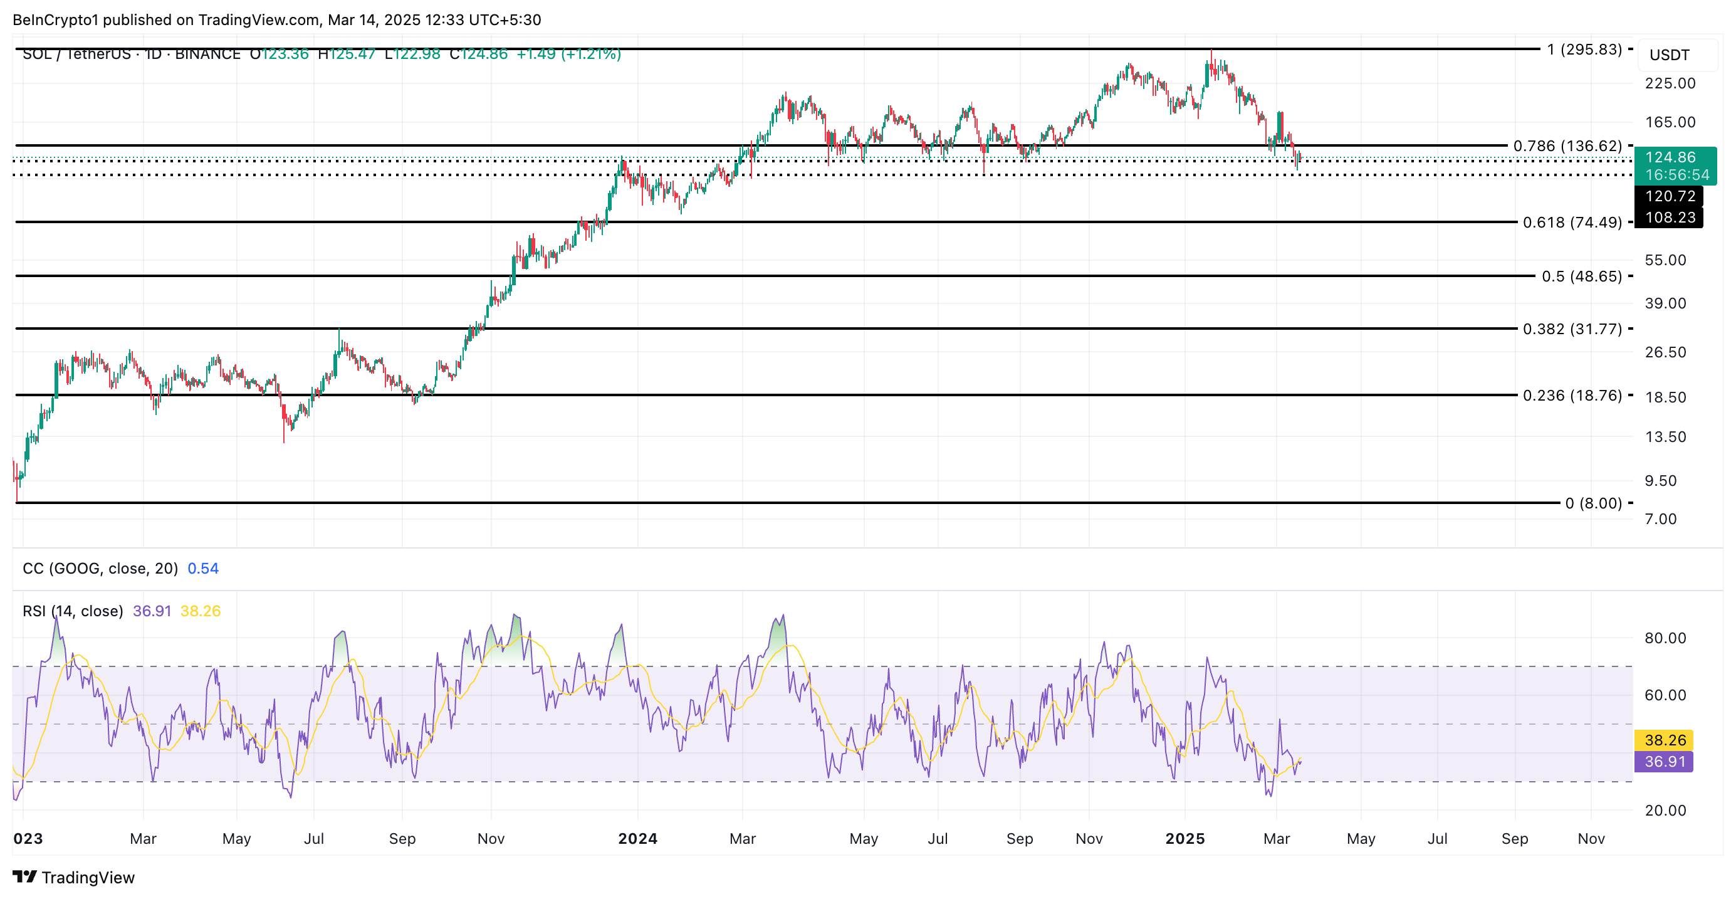This screenshot has height=899, width=1736.
Task: Select the 0.382 (31.77) Fibonacci level label
Action: (x=1572, y=329)
